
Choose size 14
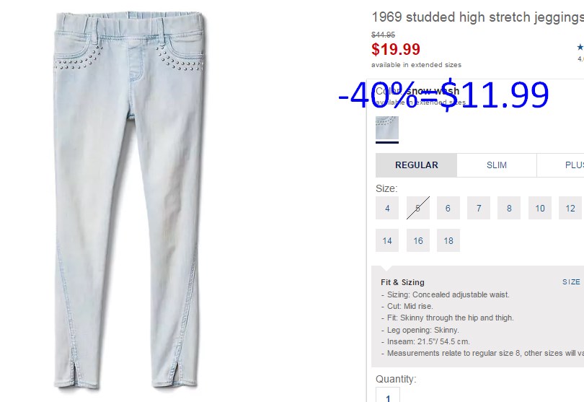(387, 240)
